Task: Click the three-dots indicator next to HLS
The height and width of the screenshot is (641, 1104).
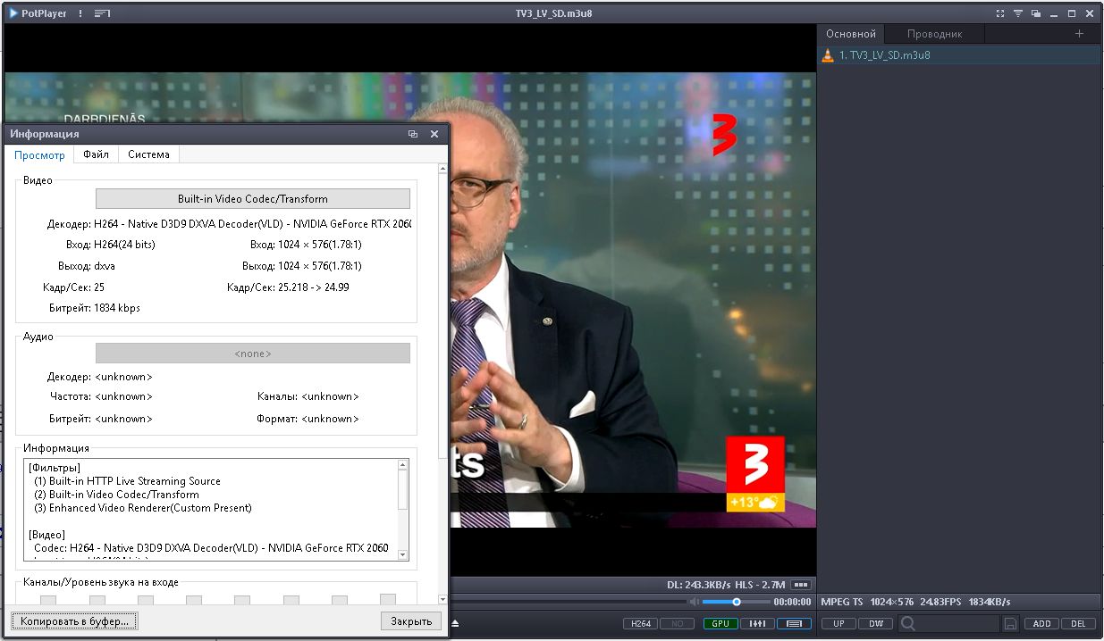Action: (x=800, y=586)
